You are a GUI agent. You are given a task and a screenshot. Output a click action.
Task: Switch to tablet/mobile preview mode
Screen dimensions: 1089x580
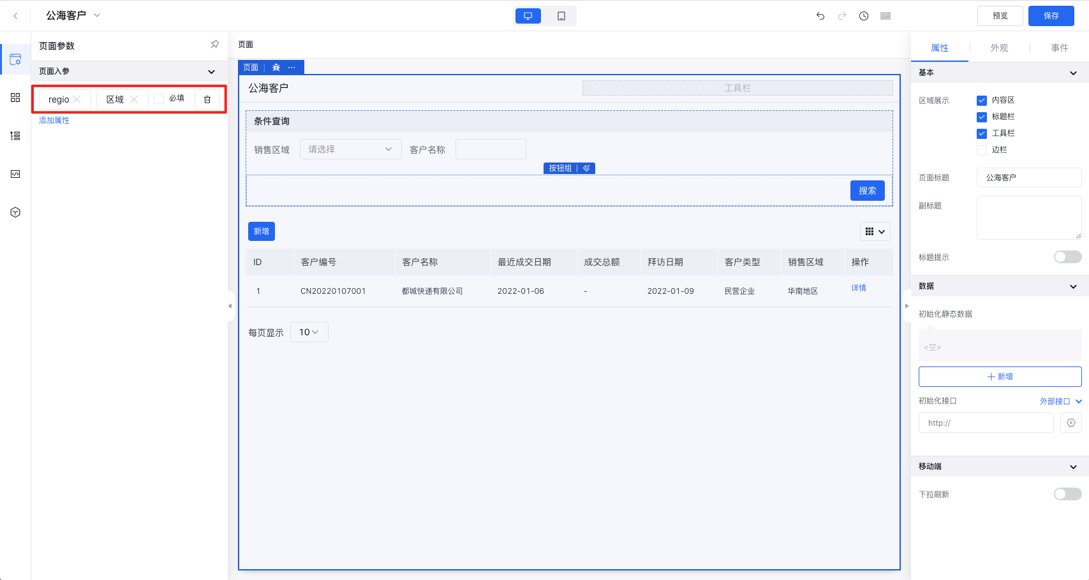(x=561, y=16)
